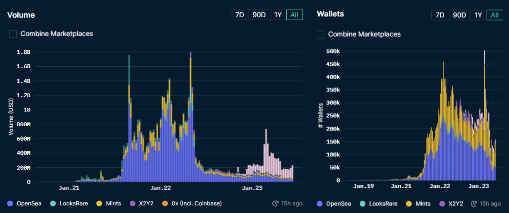This screenshot has width=509, height=213.
Task: Toggle Mints legend dot in Volume chart
Action: click(x=100, y=203)
